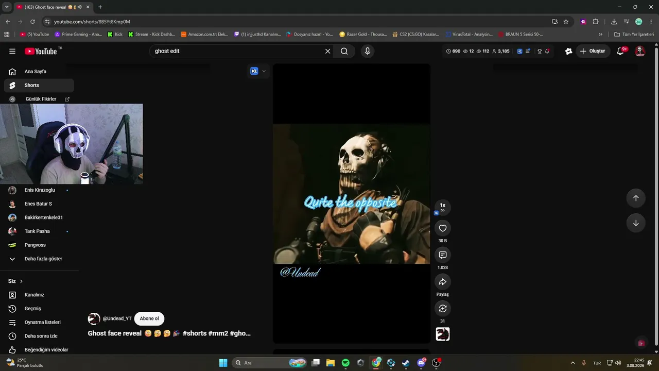Viewport: 659px width, 371px height.
Task: Open the vidIQ trophy icon
Action: point(540,52)
